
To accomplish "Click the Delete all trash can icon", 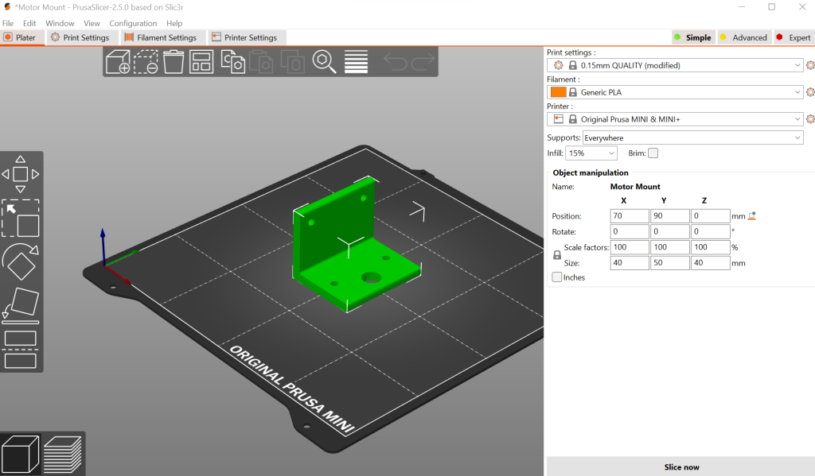I will click(x=174, y=62).
